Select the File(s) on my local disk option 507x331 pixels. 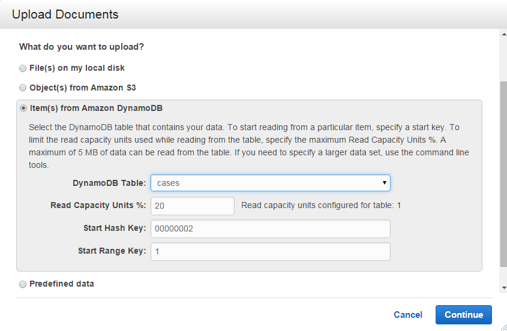point(23,68)
